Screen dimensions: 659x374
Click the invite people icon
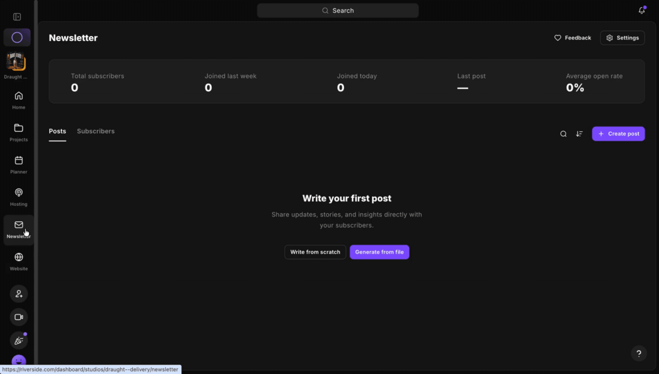point(19,294)
